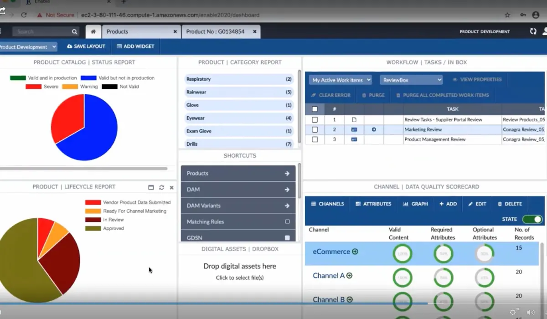547x319 pixels.
Task: Open the Product Development layout dropdown
Action: pyautogui.click(x=27, y=46)
